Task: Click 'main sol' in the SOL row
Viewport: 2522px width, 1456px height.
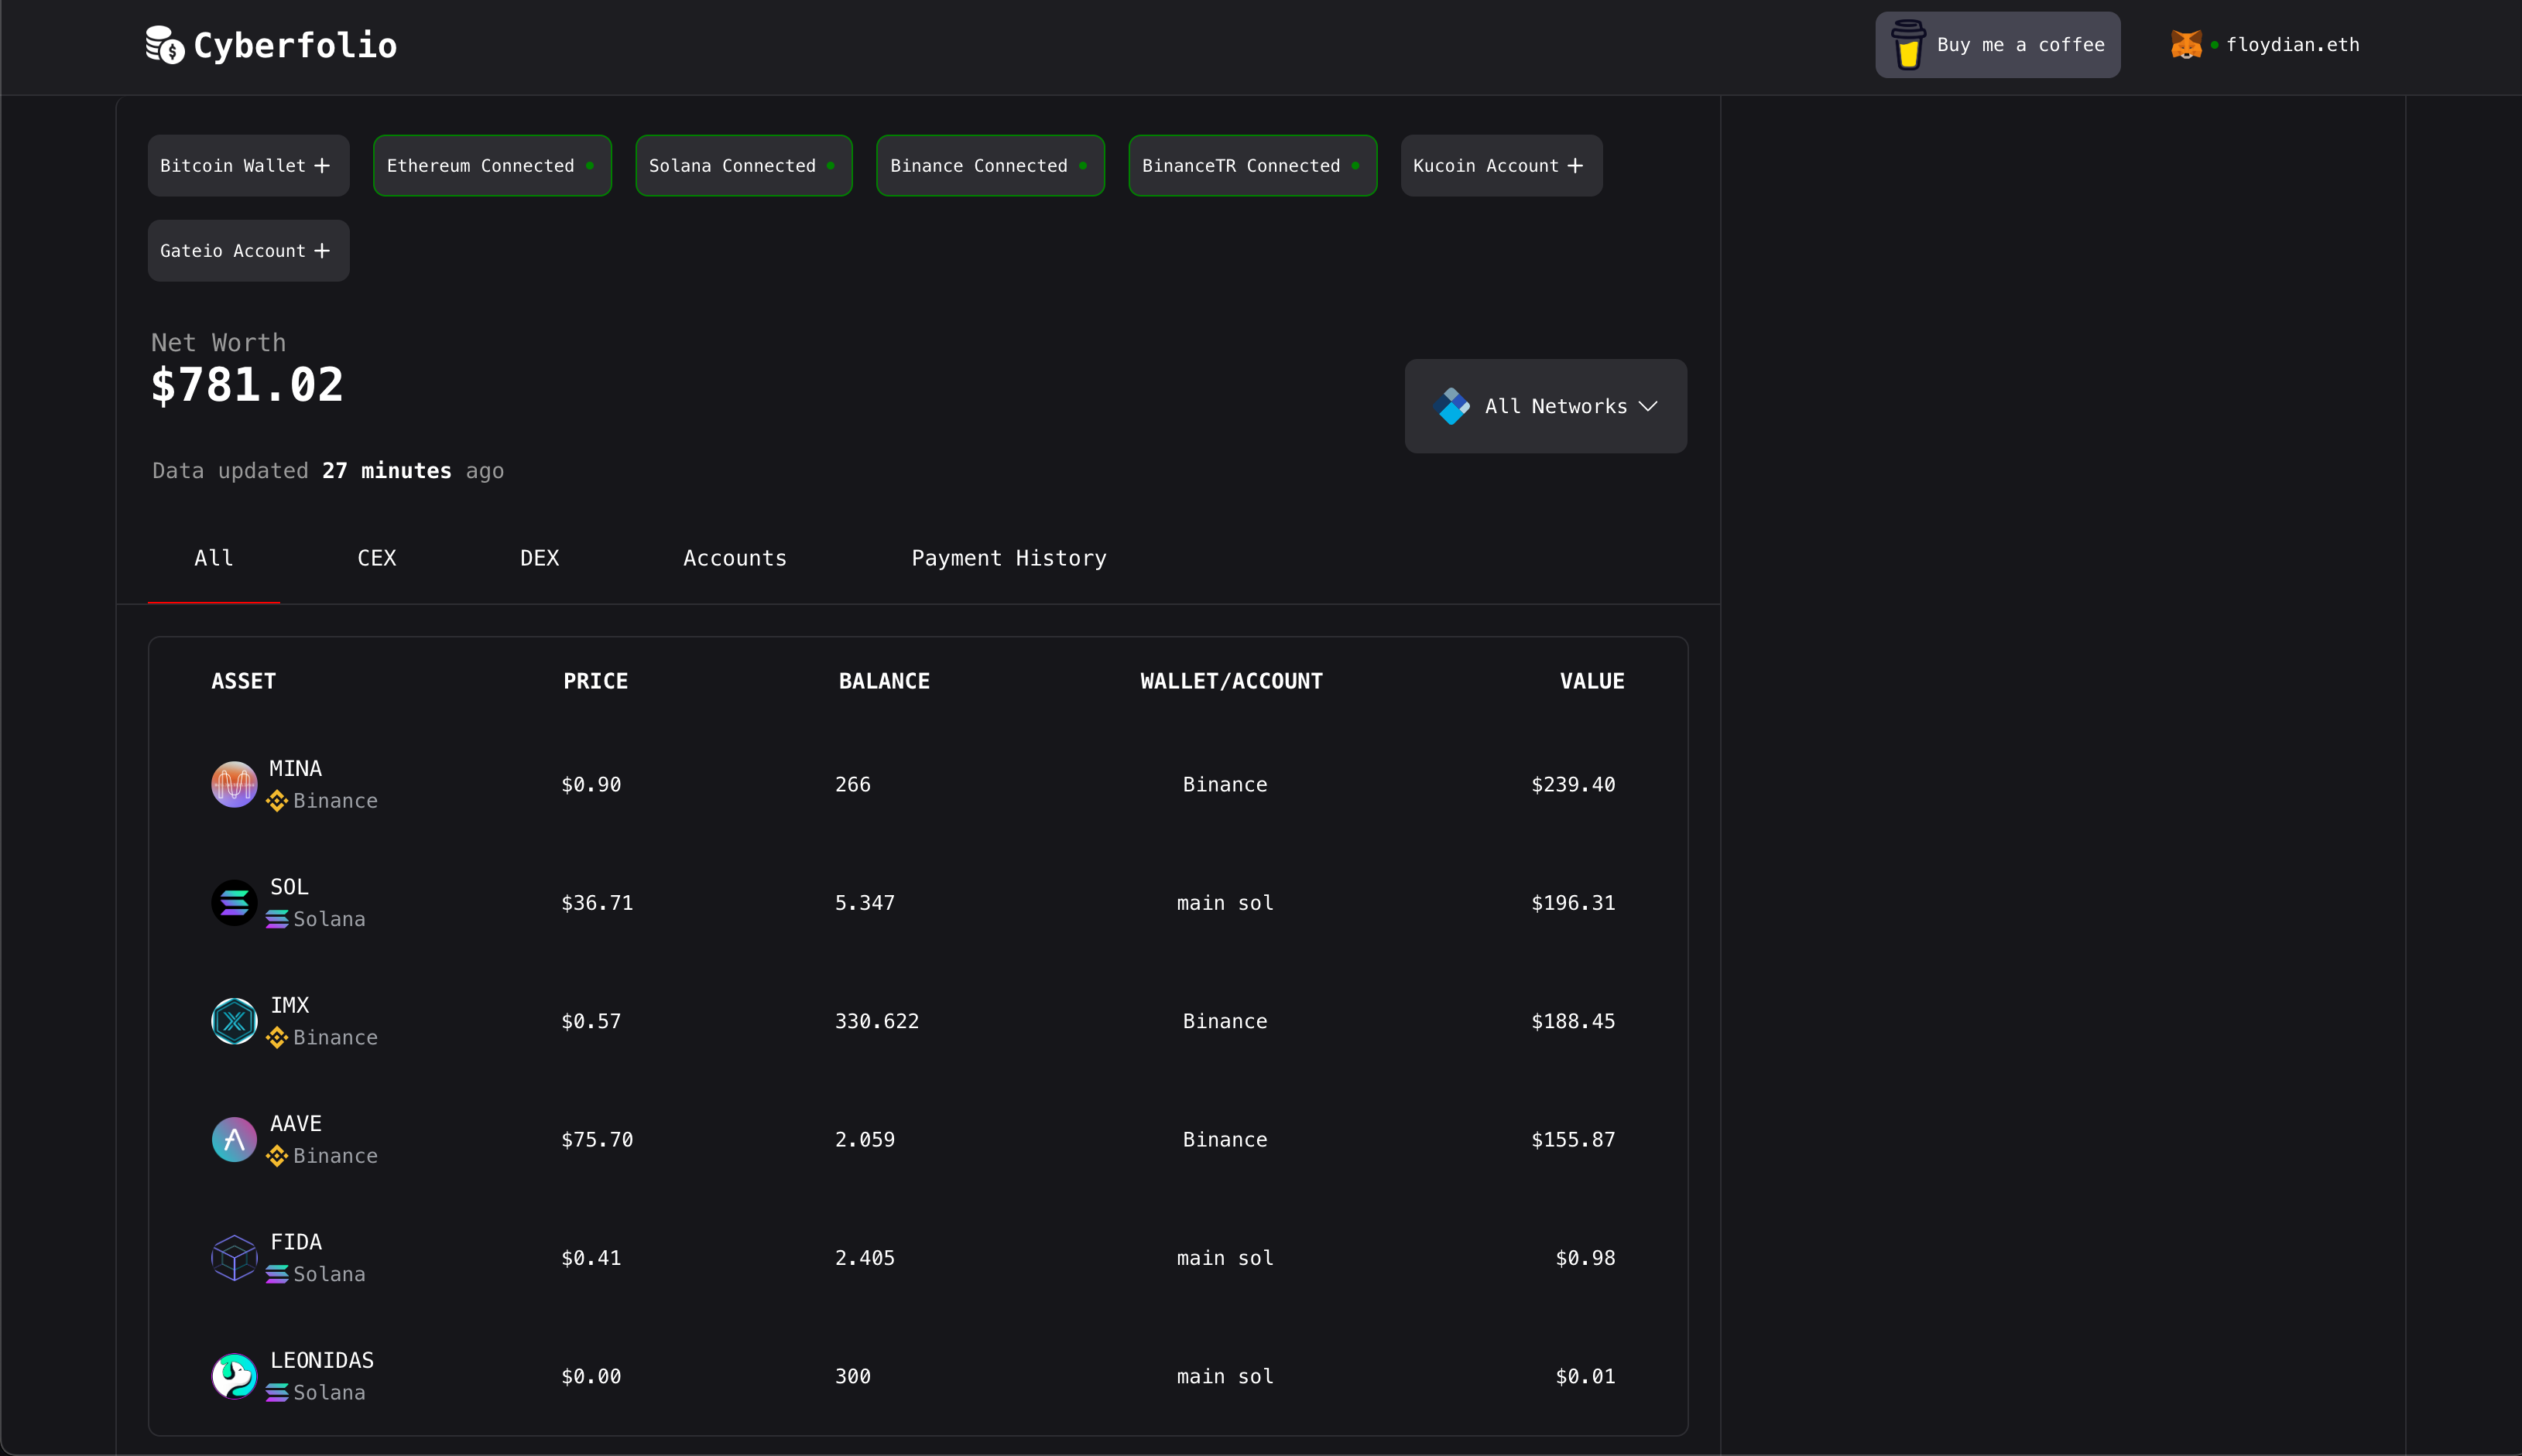Action: coord(1225,903)
